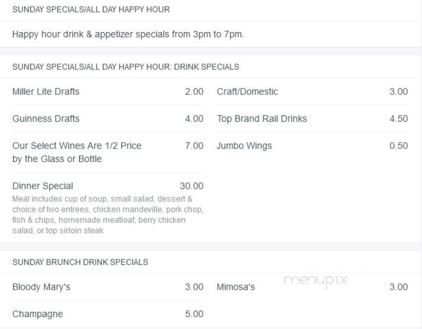Click the 4.50 Rail Drinks price

[399, 119]
